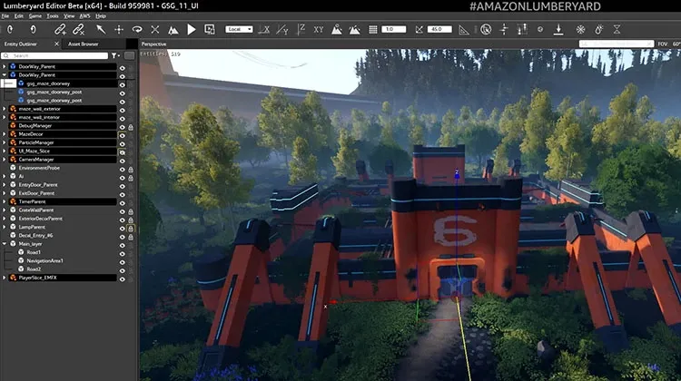This screenshot has width=681, height=381.
Task: Lock movement to the XY plane
Action: click(319, 30)
